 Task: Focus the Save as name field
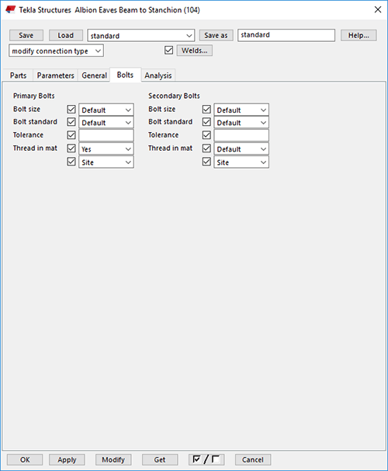click(x=286, y=35)
